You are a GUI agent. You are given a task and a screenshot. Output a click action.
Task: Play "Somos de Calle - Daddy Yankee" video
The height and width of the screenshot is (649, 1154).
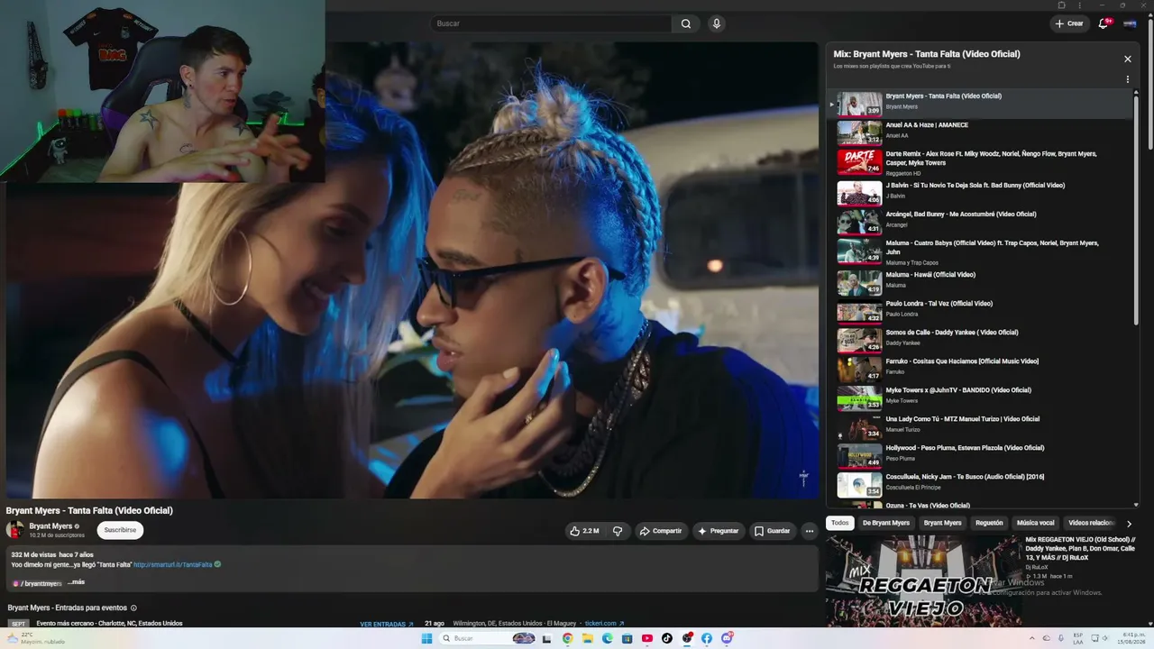coord(984,340)
